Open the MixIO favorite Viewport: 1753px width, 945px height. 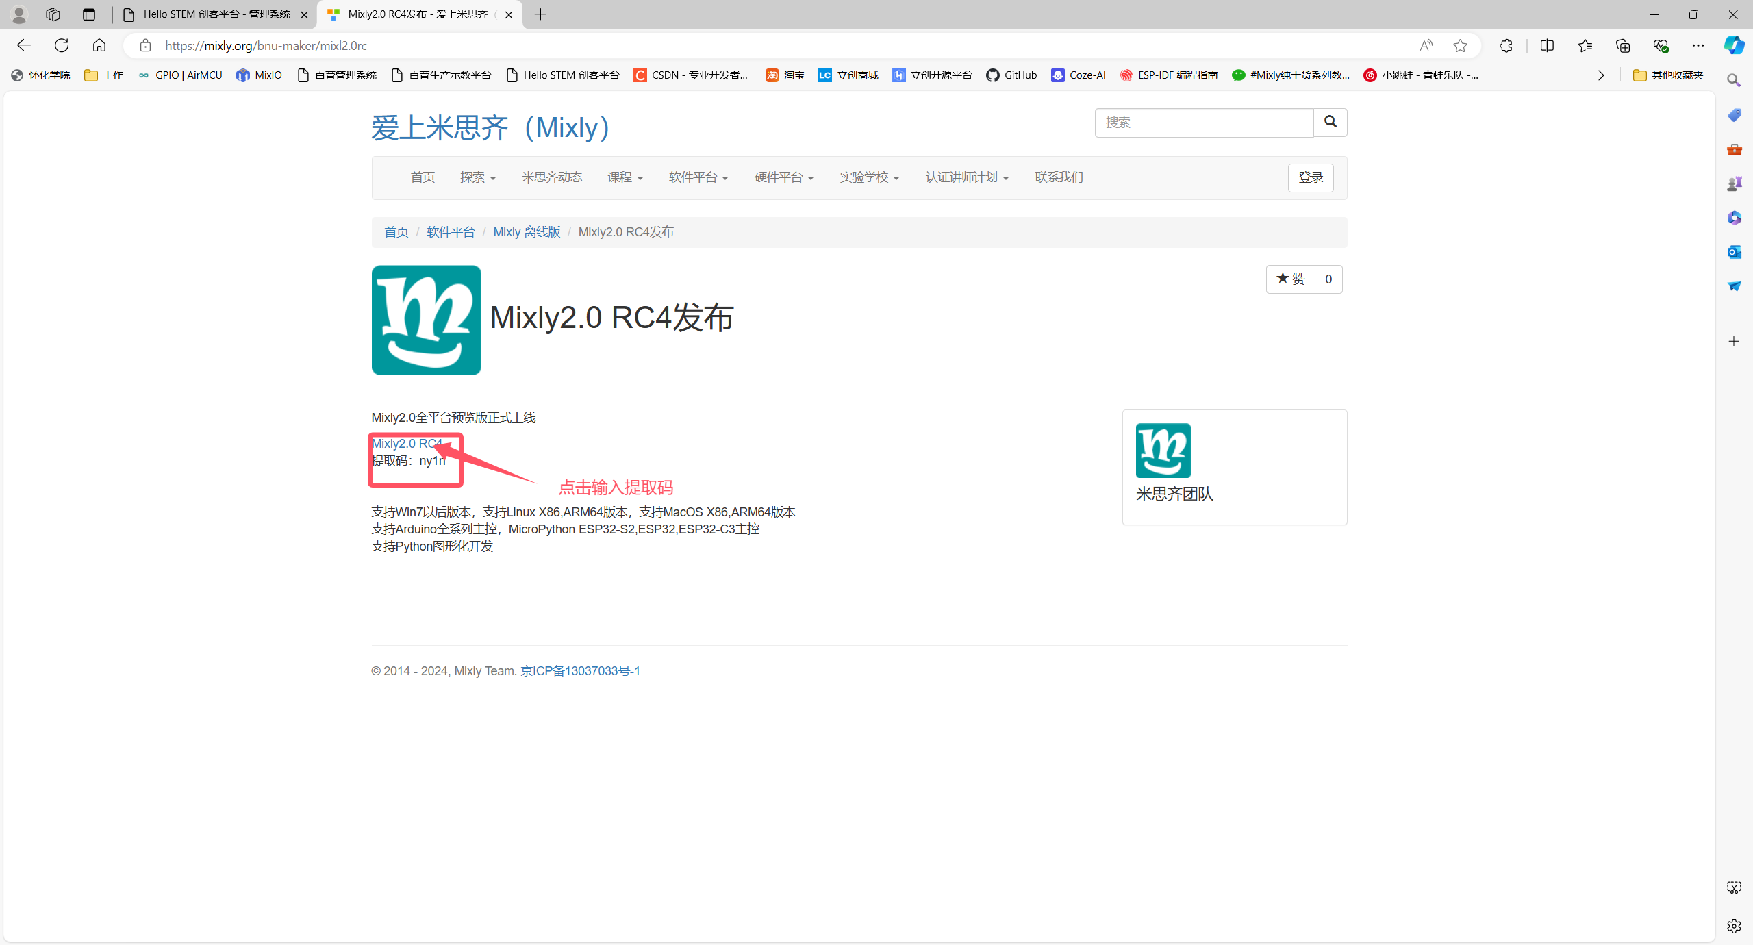point(259,75)
